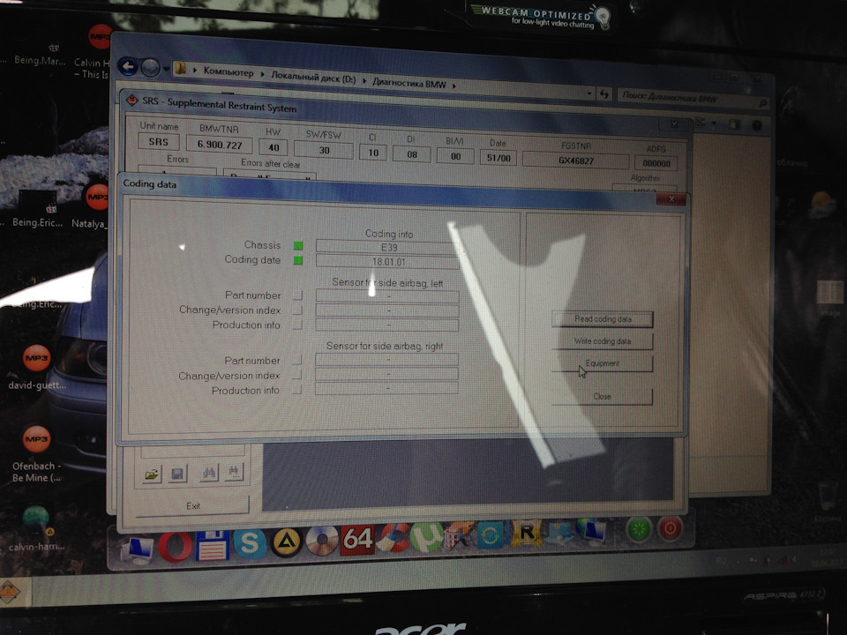The width and height of the screenshot is (847, 635).
Task: Toggle right sensor Production info checkbox
Action: click(296, 389)
